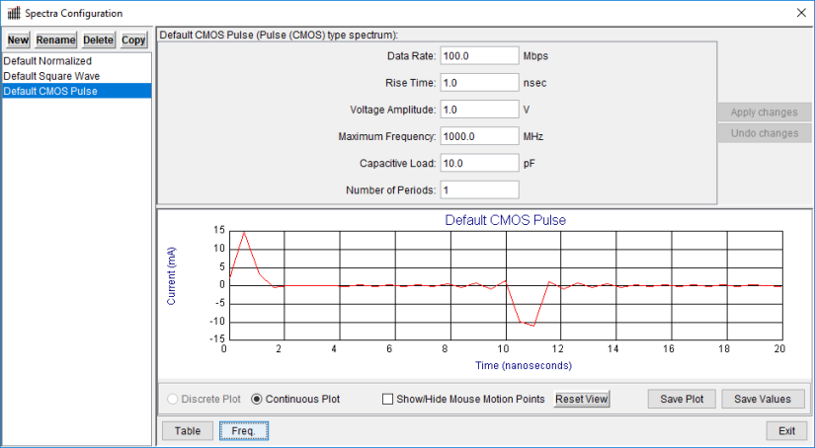Edit the Voltage Amplitude field

point(479,111)
